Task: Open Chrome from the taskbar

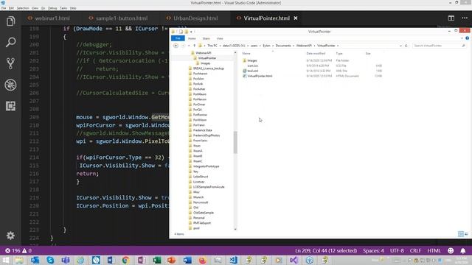Action: [126, 260]
